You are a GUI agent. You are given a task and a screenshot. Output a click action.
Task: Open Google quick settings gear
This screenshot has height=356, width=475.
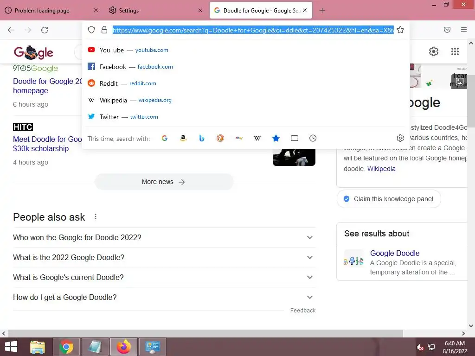(434, 51)
